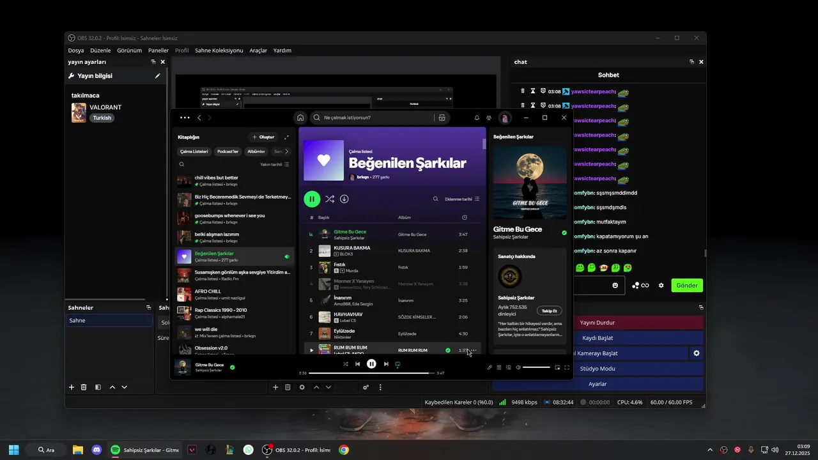This screenshot has width=818, height=460.
Task: Open Chrome from the taskbar
Action: pyautogui.click(x=344, y=450)
